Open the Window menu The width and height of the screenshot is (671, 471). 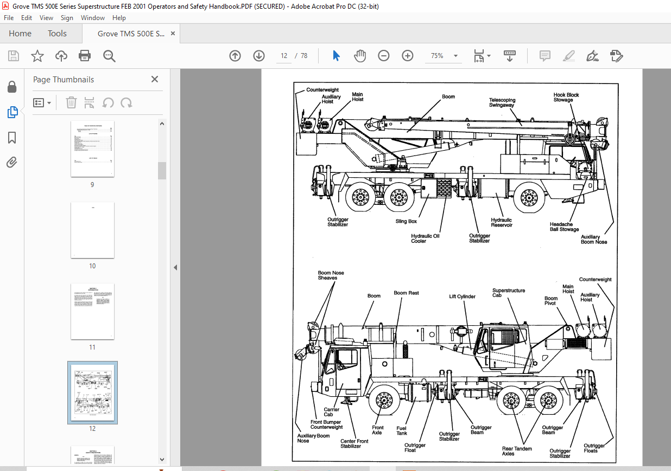click(x=93, y=18)
